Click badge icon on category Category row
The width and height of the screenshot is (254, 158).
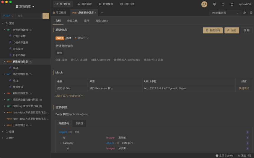pyautogui.click(x=247, y=143)
